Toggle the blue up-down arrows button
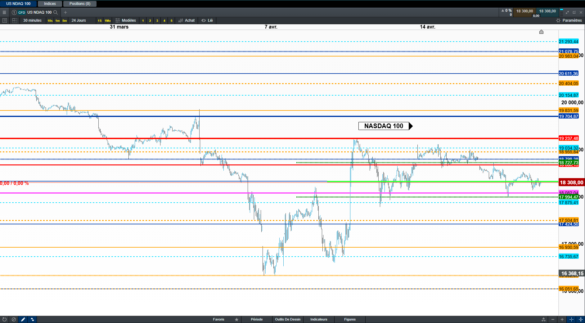The width and height of the screenshot is (585, 323). pos(32,319)
